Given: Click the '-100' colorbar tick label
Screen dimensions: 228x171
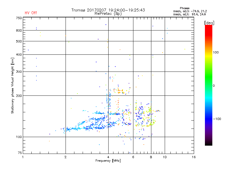Looking at the screenshot, I should 217,119.
